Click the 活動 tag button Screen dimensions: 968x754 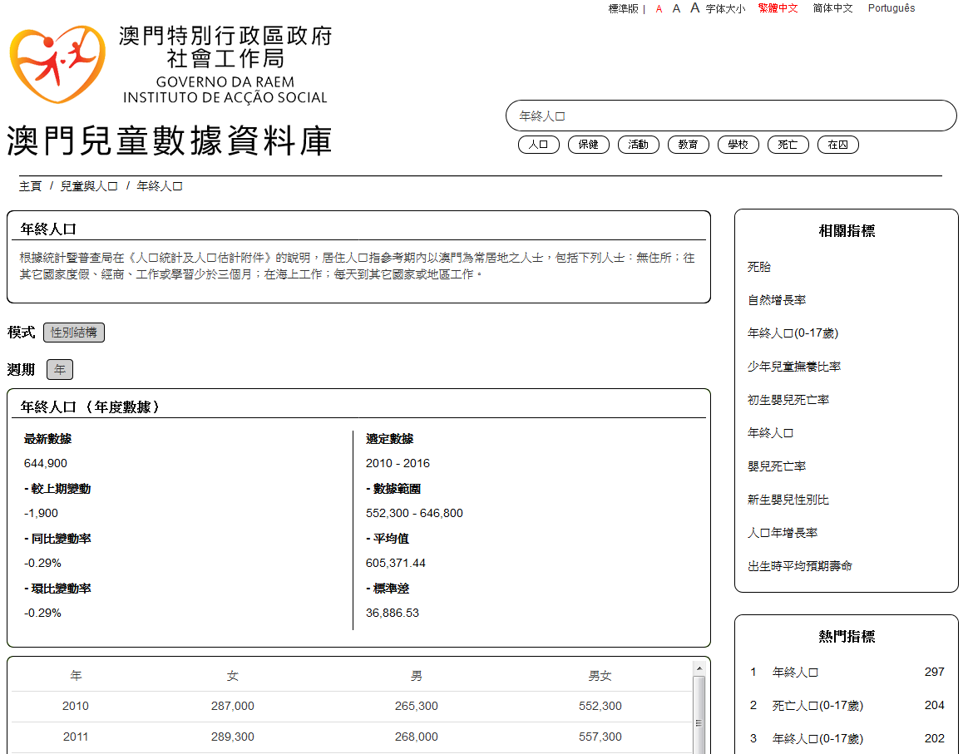(639, 145)
